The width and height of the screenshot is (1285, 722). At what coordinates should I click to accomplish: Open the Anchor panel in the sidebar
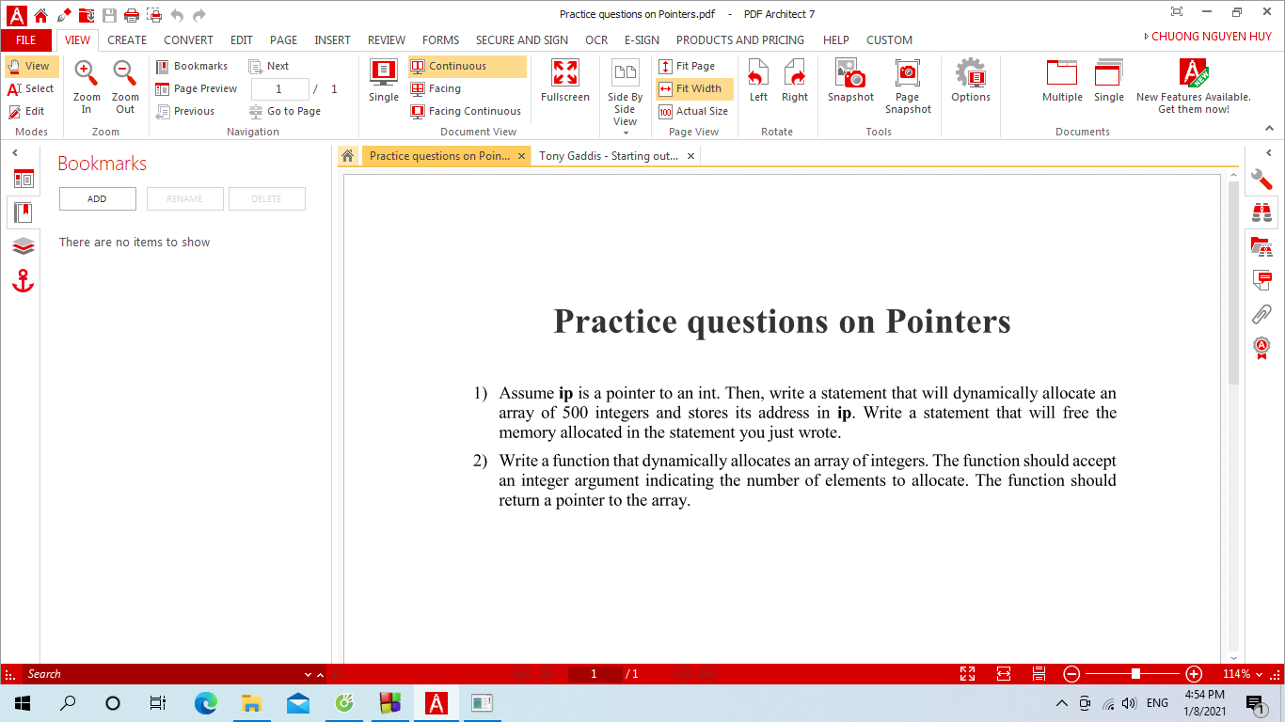23,280
